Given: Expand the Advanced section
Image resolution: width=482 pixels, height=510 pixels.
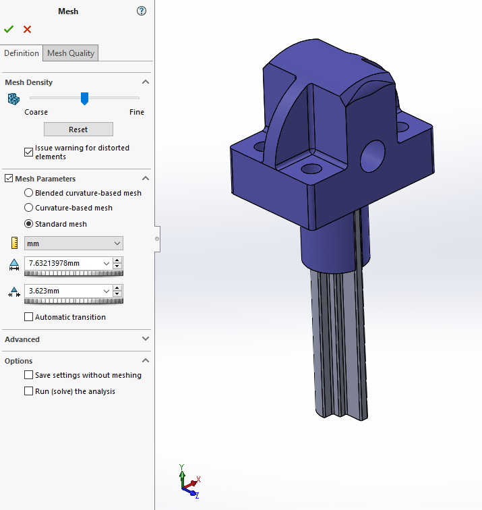Looking at the screenshot, I should (146, 339).
